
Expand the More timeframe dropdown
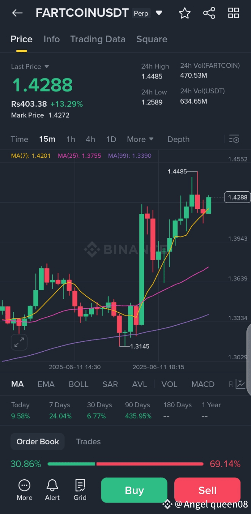(x=140, y=139)
